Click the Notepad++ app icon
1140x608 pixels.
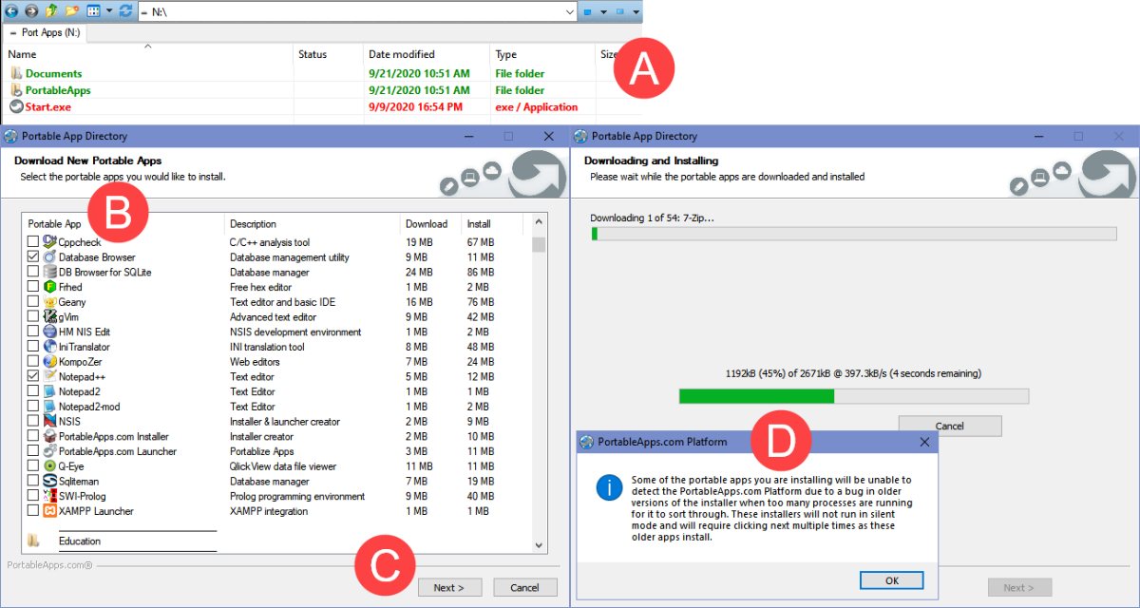[x=49, y=376]
